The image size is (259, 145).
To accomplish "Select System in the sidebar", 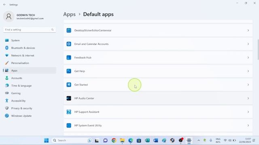I will pos(30,40).
